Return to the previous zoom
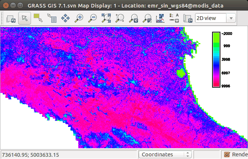Image resolution: width=248 pixels, height=159 pixels. point(133,18)
